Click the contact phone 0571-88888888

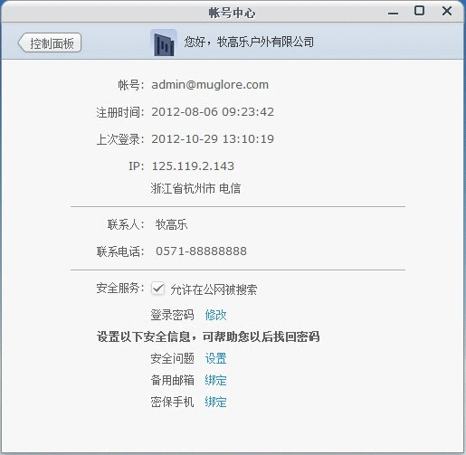click(201, 251)
